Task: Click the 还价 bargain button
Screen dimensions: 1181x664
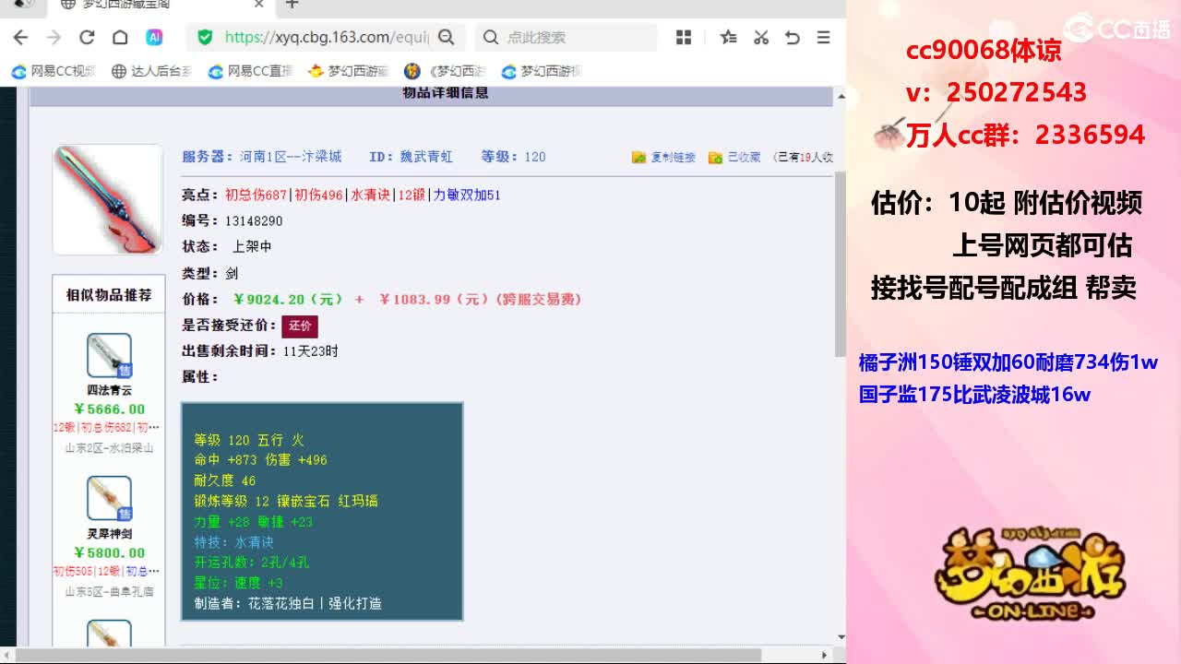Action: (300, 326)
